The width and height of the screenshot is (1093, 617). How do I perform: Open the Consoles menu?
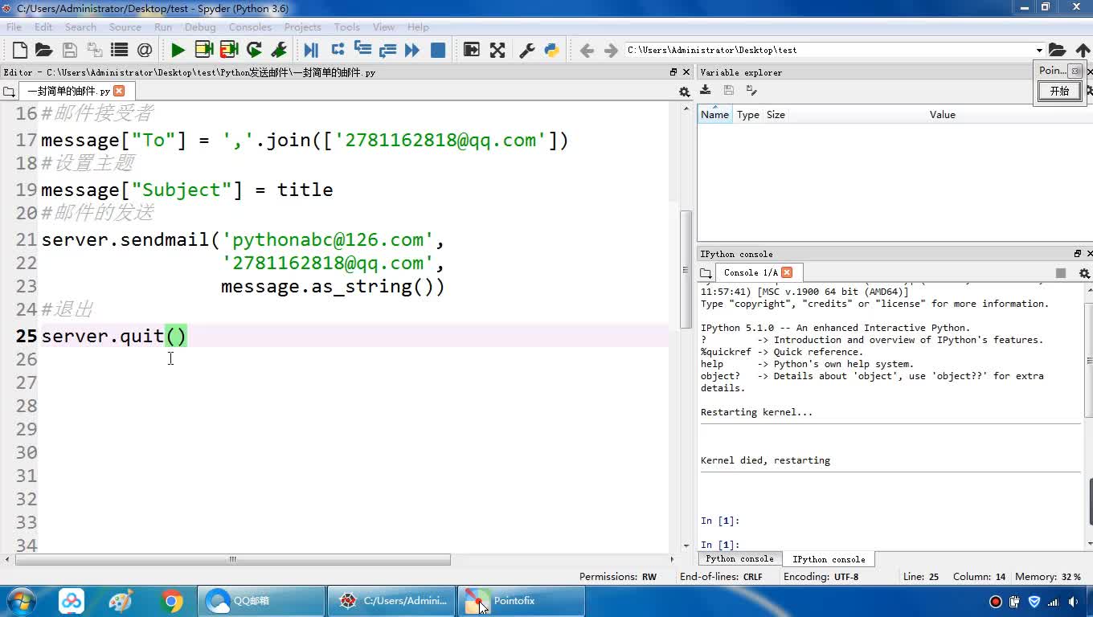click(250, 27)
